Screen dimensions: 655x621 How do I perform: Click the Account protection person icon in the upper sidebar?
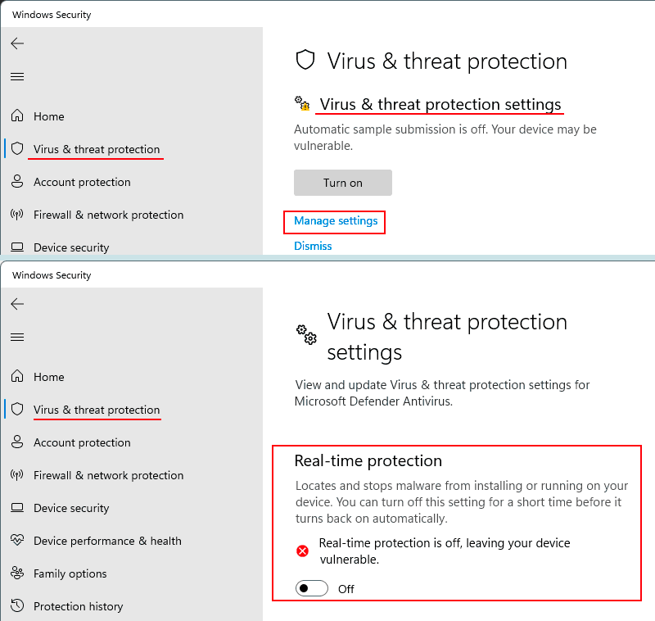coord(17,181)
